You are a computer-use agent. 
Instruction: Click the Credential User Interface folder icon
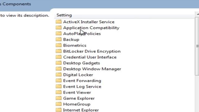58,57
